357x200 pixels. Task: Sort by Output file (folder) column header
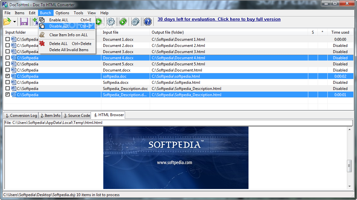(229, 32)
